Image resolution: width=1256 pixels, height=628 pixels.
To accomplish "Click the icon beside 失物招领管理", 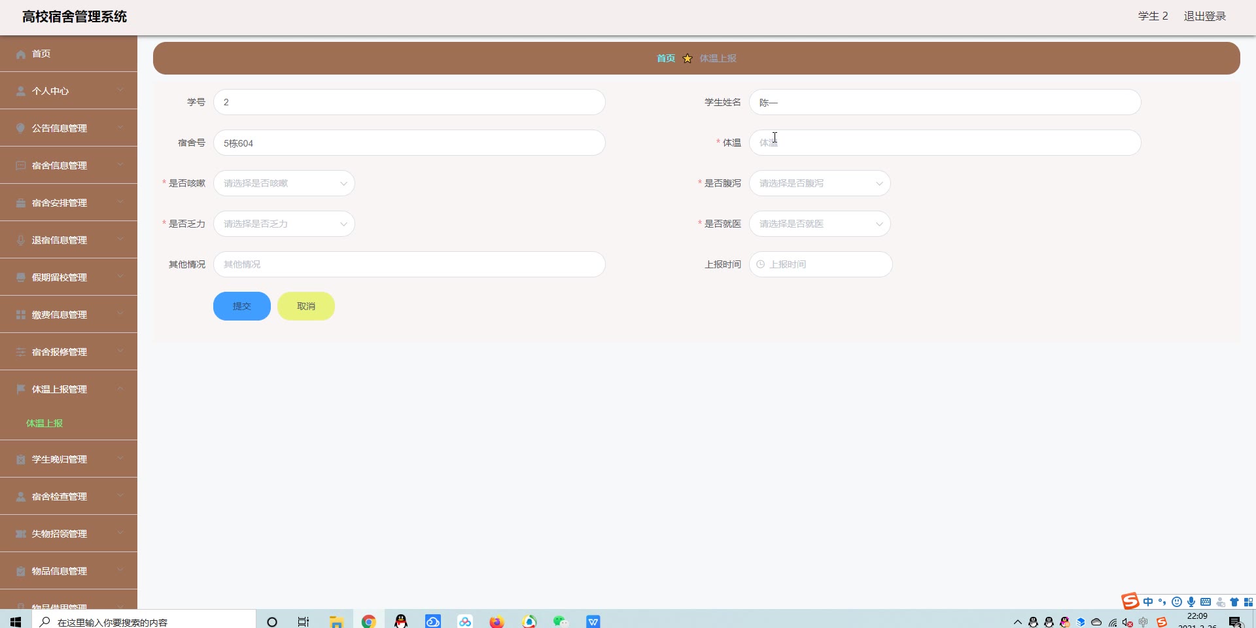I will pos(20,534).
